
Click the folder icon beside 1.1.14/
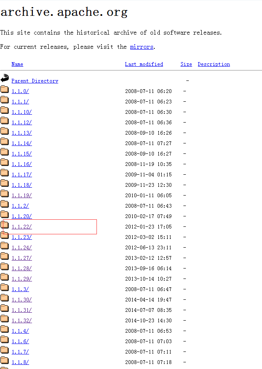tap(5, 141)
